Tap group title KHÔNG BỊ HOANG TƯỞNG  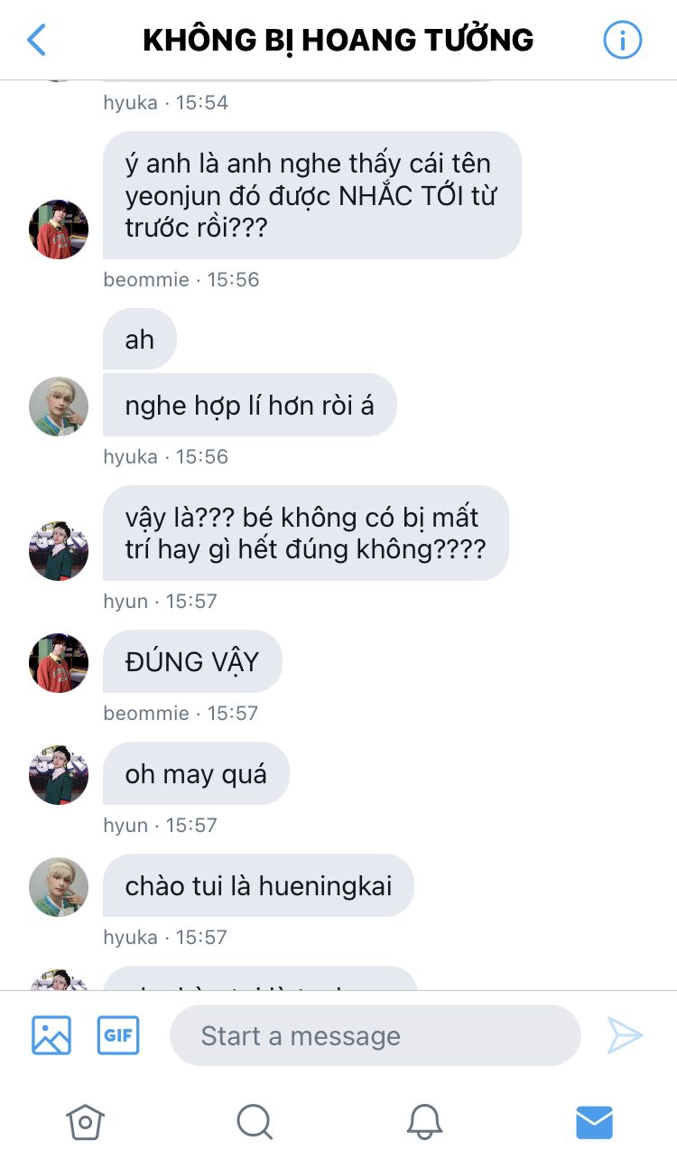click(x=338, y=40)
